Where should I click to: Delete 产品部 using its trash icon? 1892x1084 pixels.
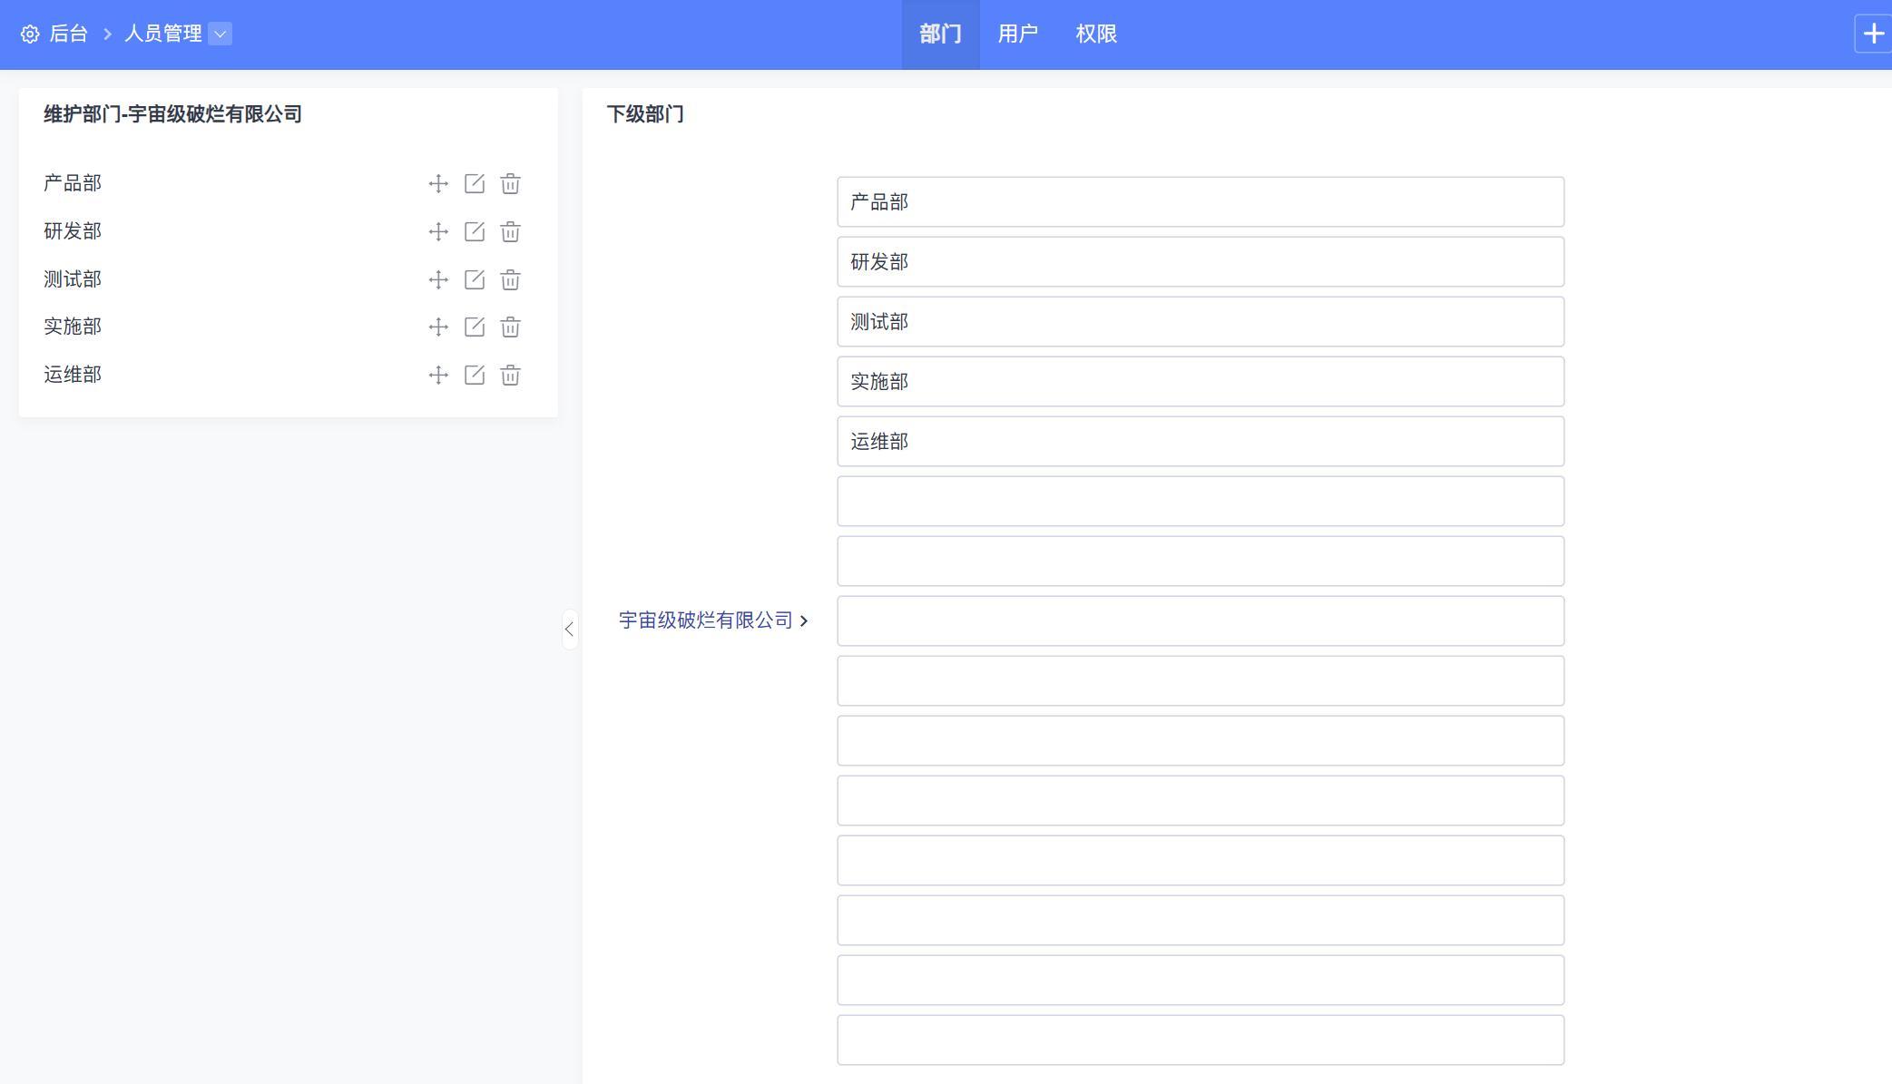(509, 183)
